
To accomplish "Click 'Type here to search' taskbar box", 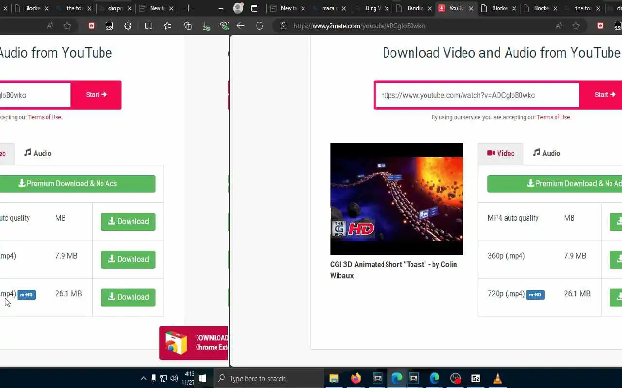I will tap(269, 378).
